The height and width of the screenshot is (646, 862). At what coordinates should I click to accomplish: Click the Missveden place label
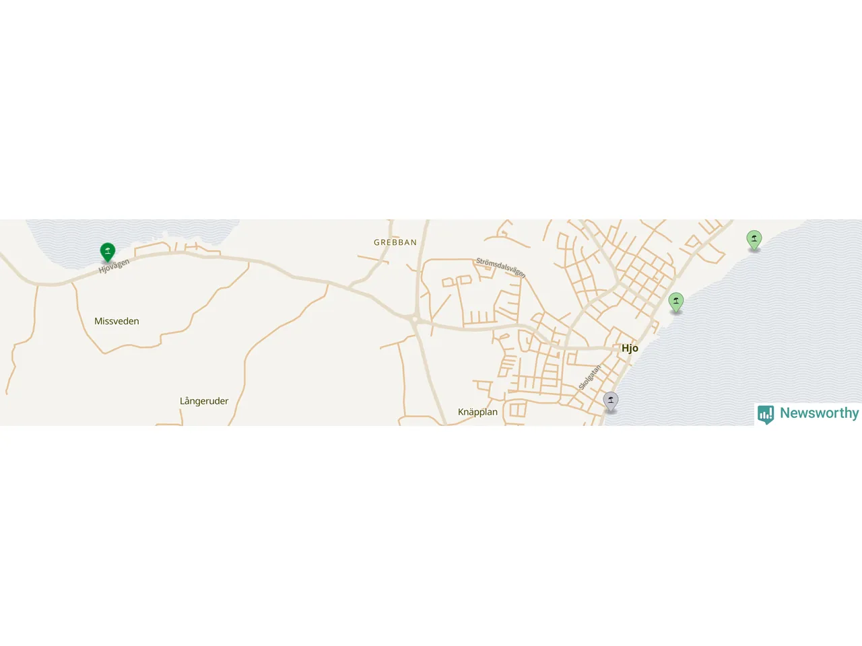(x=117, y=321)
